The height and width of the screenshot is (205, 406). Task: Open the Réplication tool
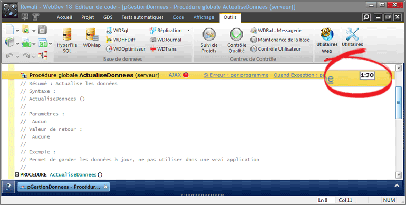[x=166, y=30]
